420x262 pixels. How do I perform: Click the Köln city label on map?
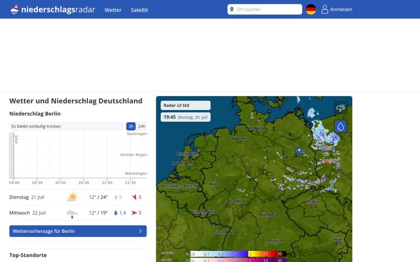214,184
